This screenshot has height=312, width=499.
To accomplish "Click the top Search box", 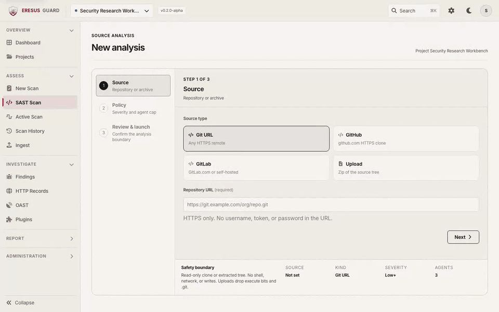I will (x=414, y=10).
